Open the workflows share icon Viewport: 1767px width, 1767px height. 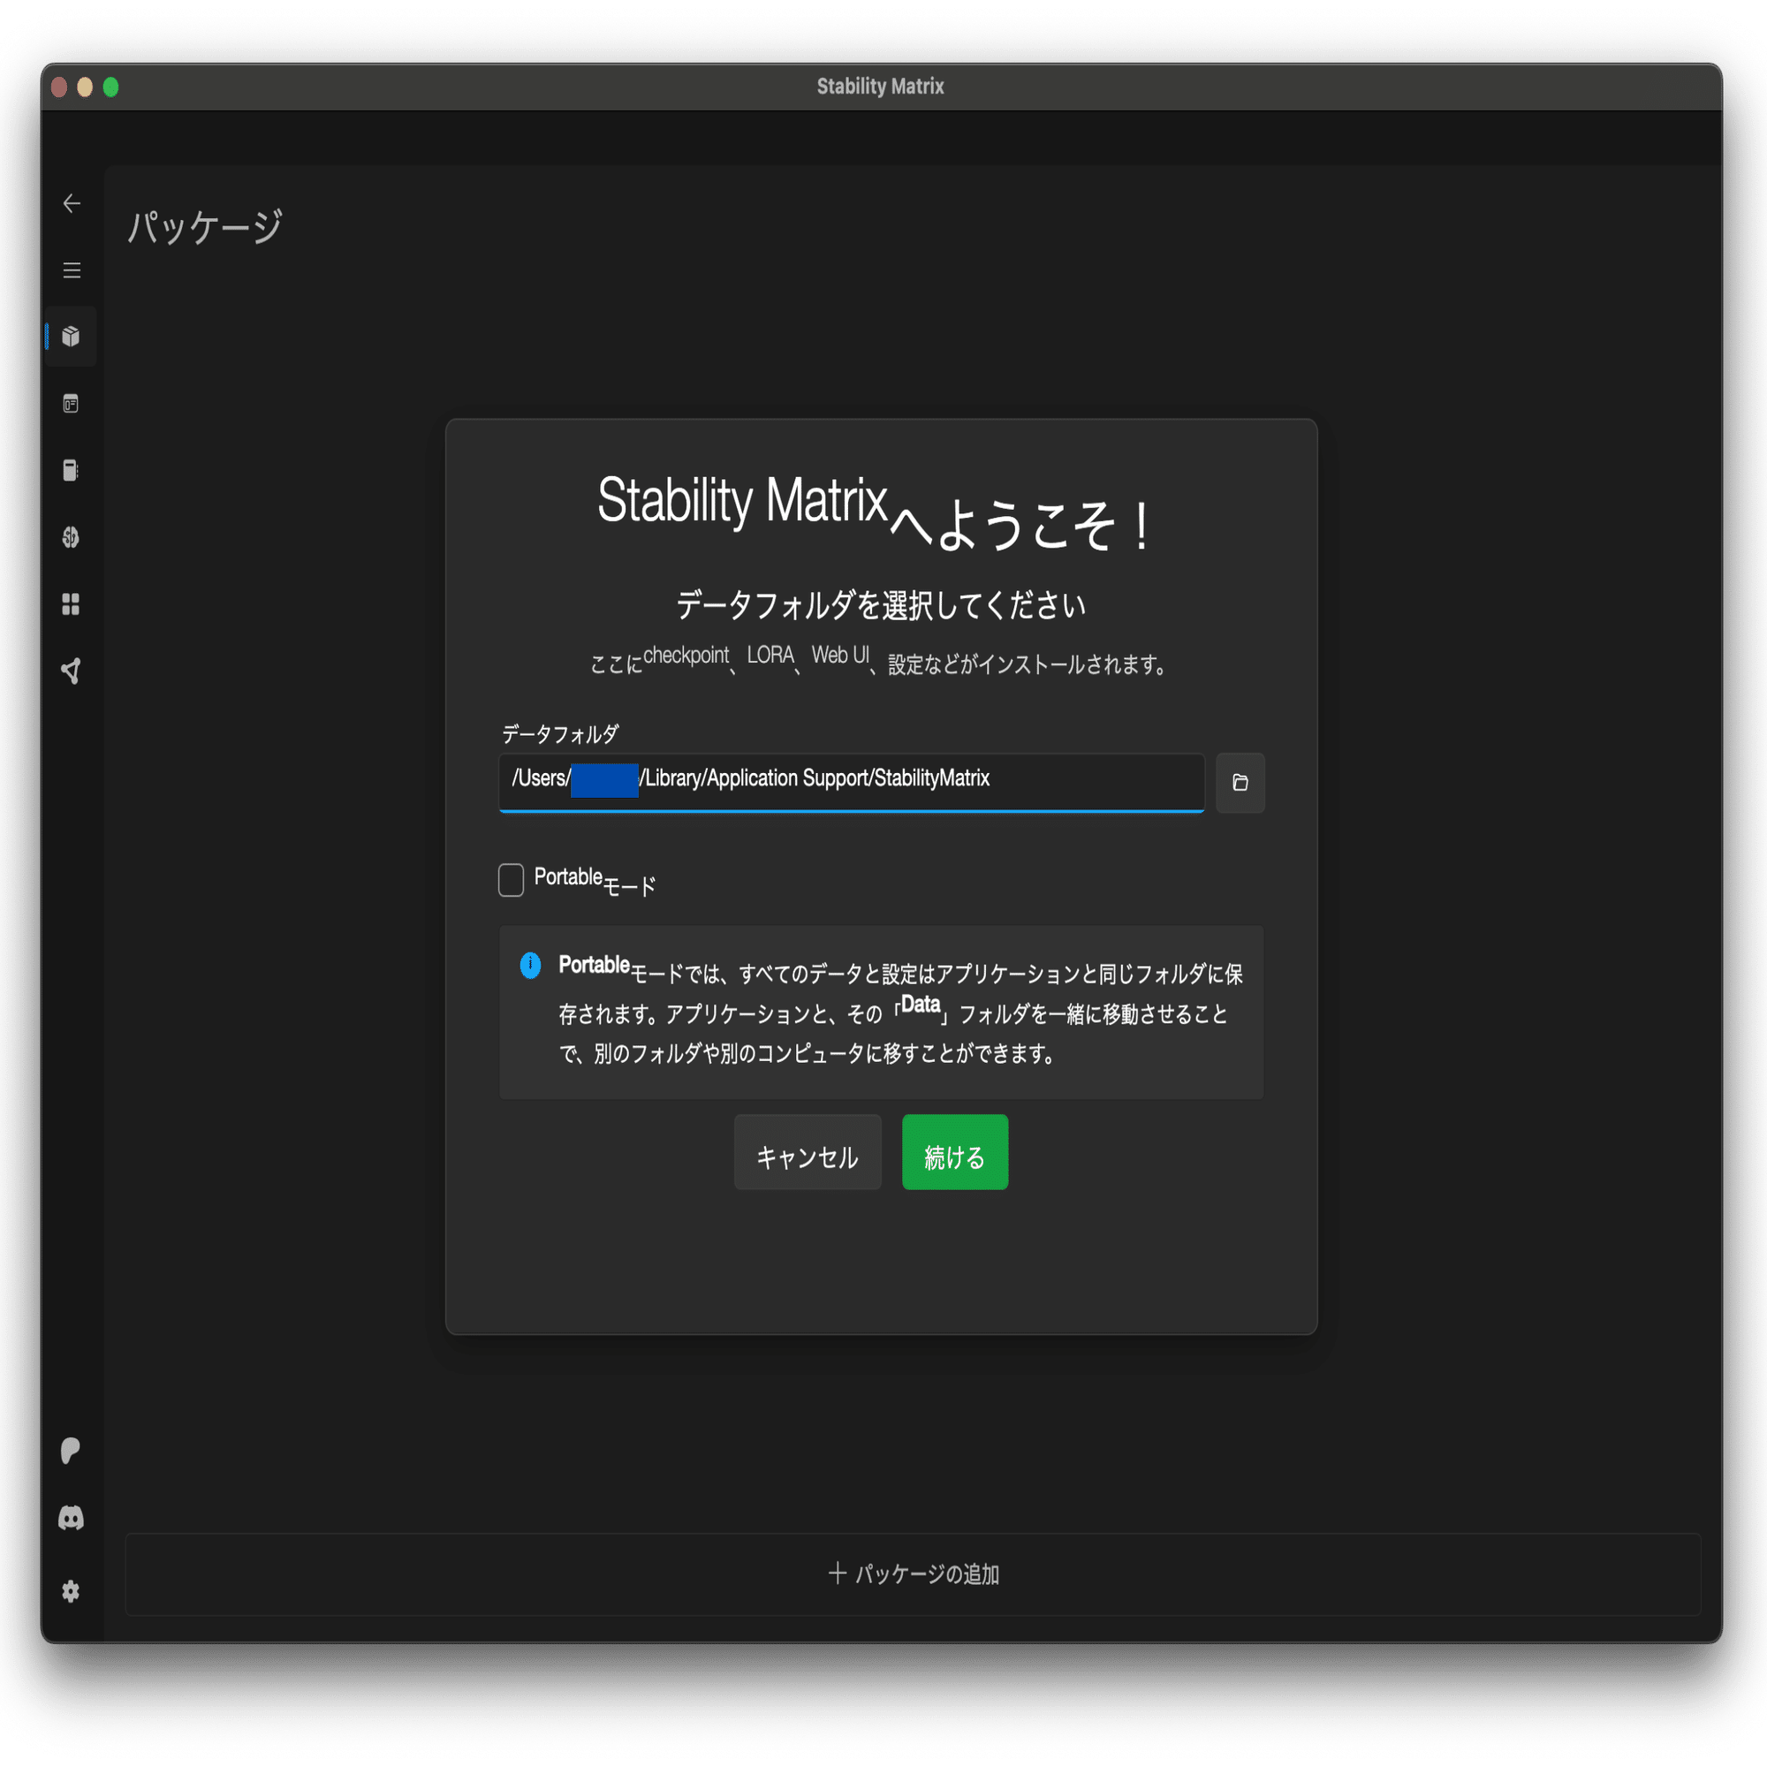(x=72, y=671)
